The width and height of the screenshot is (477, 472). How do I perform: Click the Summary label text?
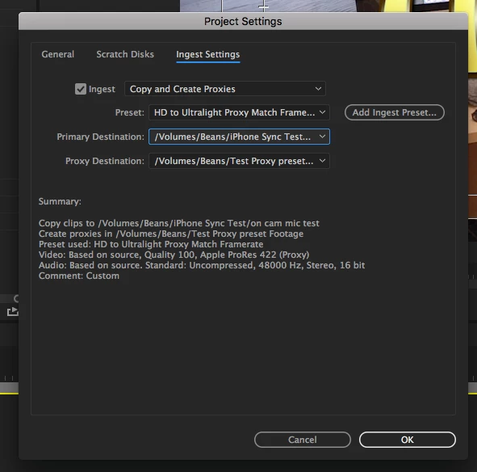tap(60, 201)
